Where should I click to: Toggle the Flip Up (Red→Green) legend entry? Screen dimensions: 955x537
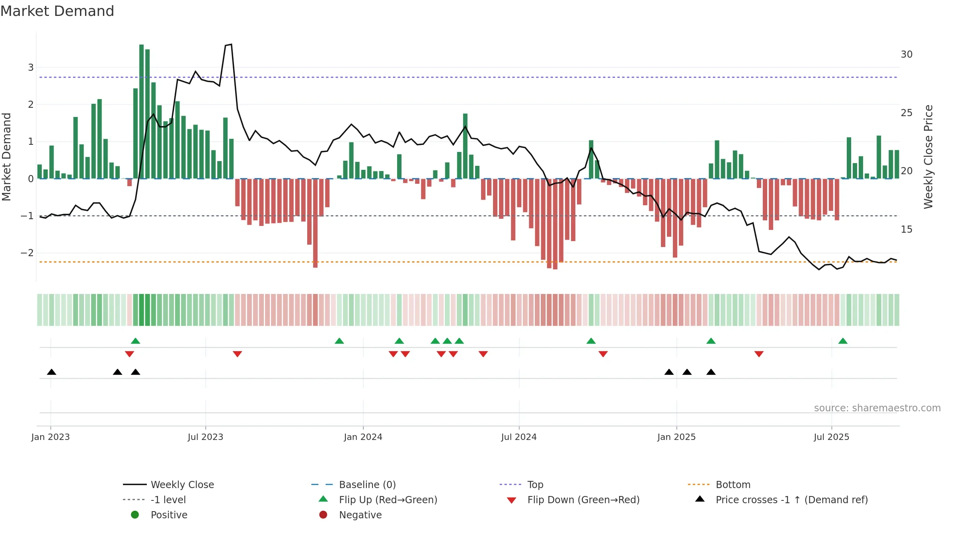(x=378, y=500)
